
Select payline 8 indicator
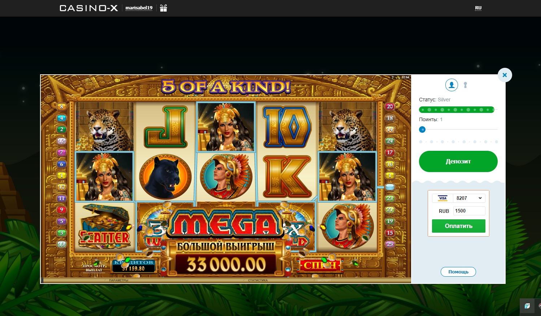pos(62,106)
